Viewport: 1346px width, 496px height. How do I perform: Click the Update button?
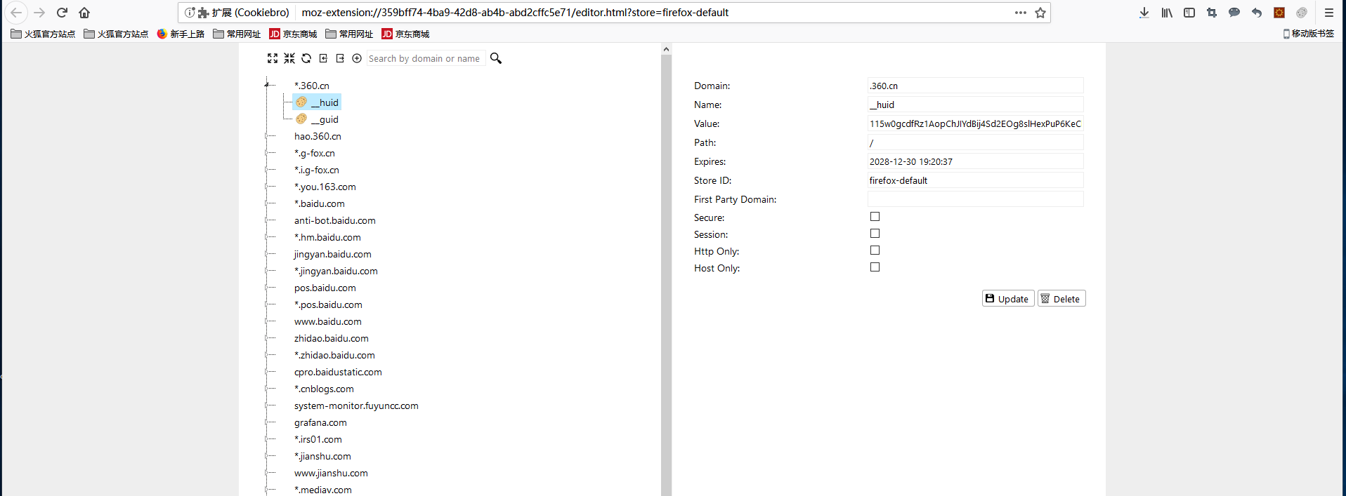click(1008, 299)
